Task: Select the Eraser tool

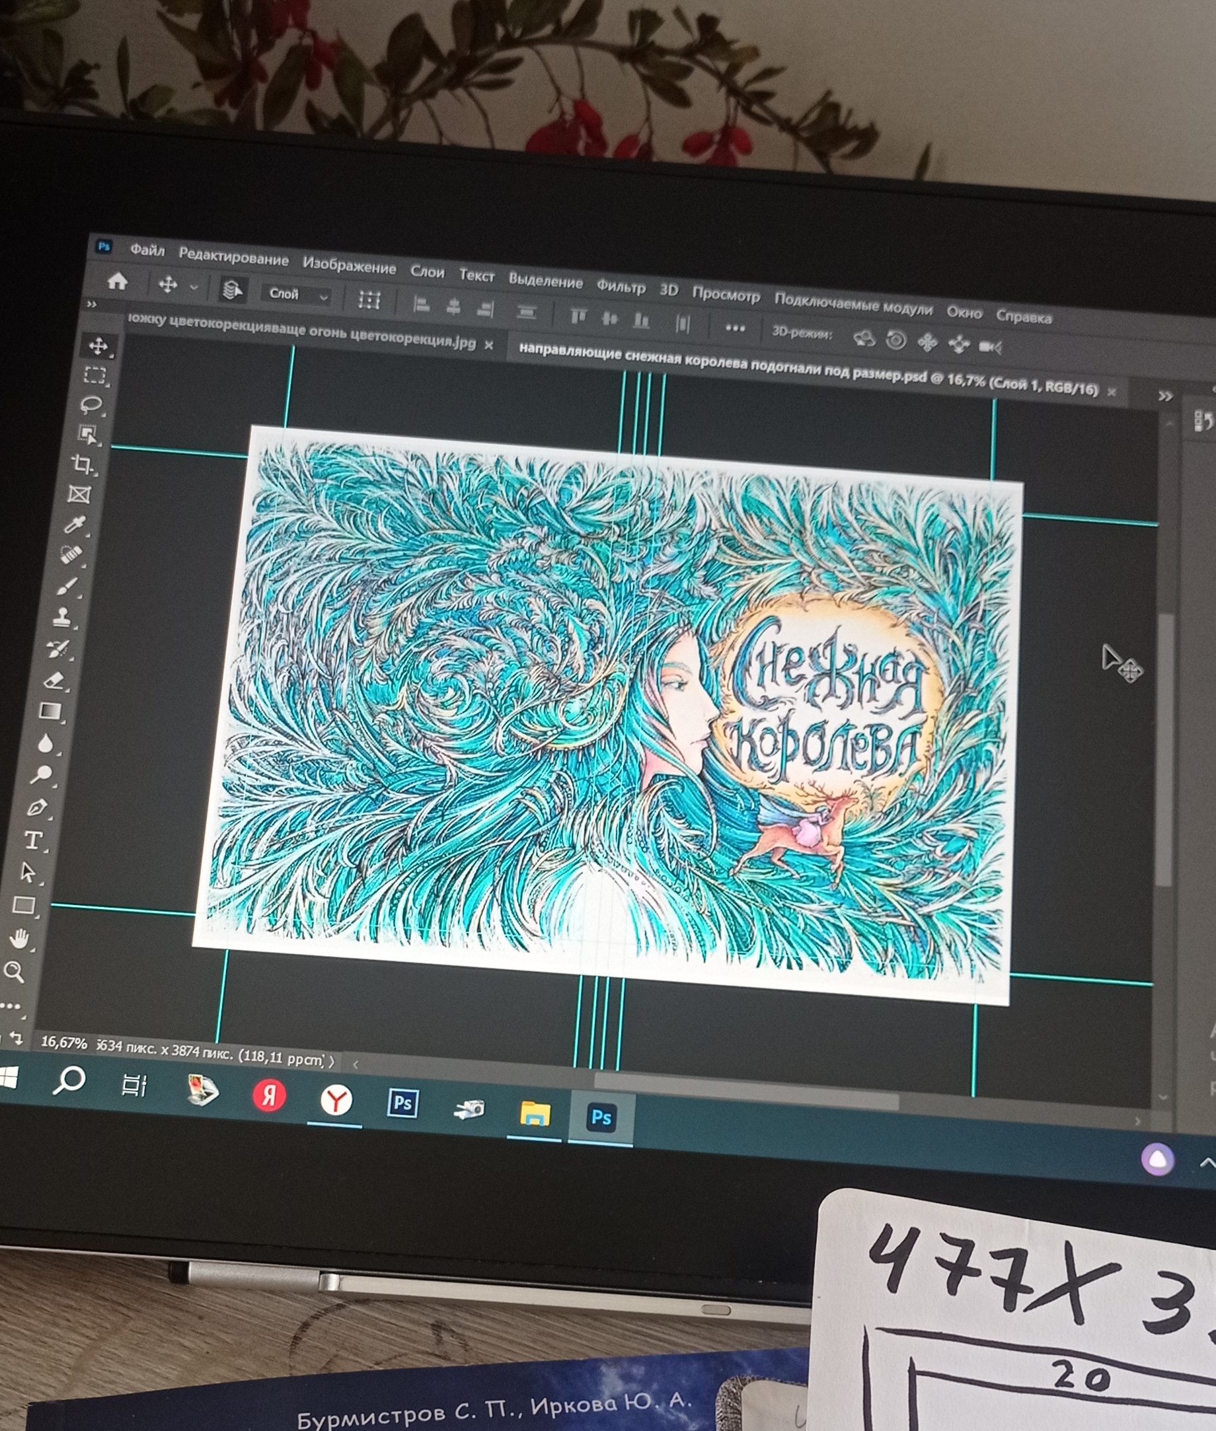Action: 54,680
